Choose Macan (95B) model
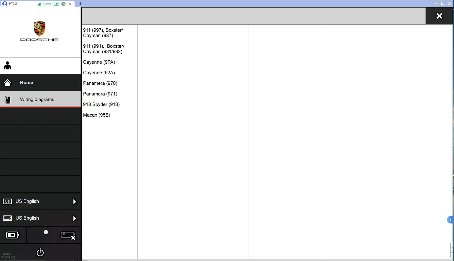The width and height of the screenshot is (454, 261). click(x=97, y=115)
